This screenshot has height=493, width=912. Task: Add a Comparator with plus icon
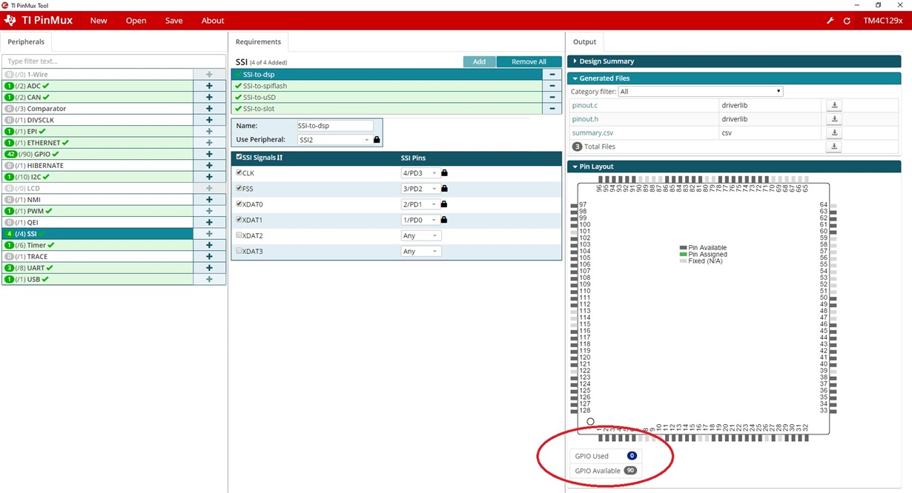point(209,109)
